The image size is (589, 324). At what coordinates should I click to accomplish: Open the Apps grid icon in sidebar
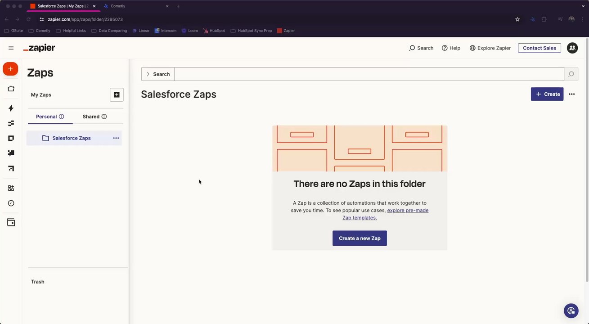(x=11, y=188)
